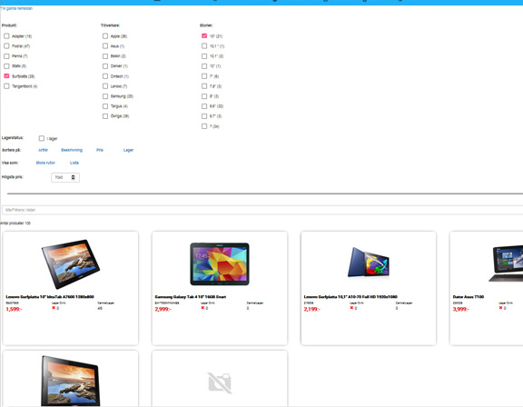Click the Dator Asus T100 title
The width and height of the screenshot is (523, 407).
(469, 296)
